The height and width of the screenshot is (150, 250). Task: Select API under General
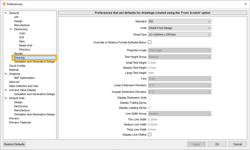tap(16, 17)
